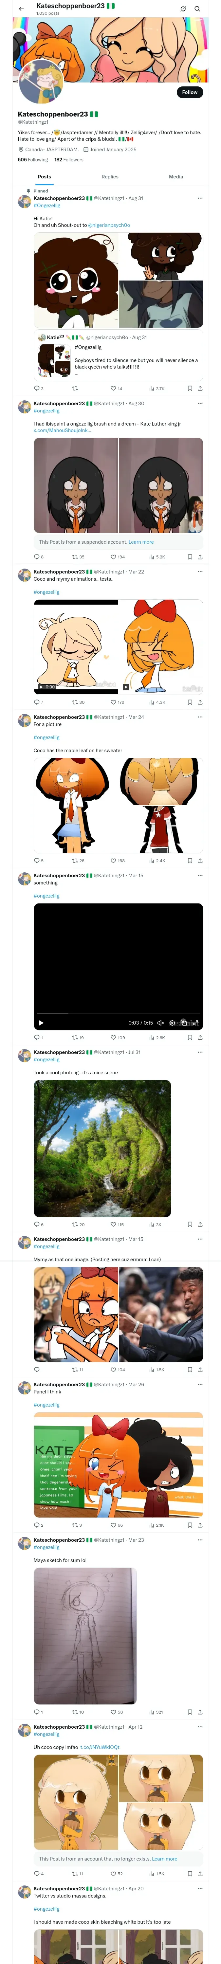This screenshot has width=221, height=1964.
Task: Switch to the Media tab
Action: 175,177
